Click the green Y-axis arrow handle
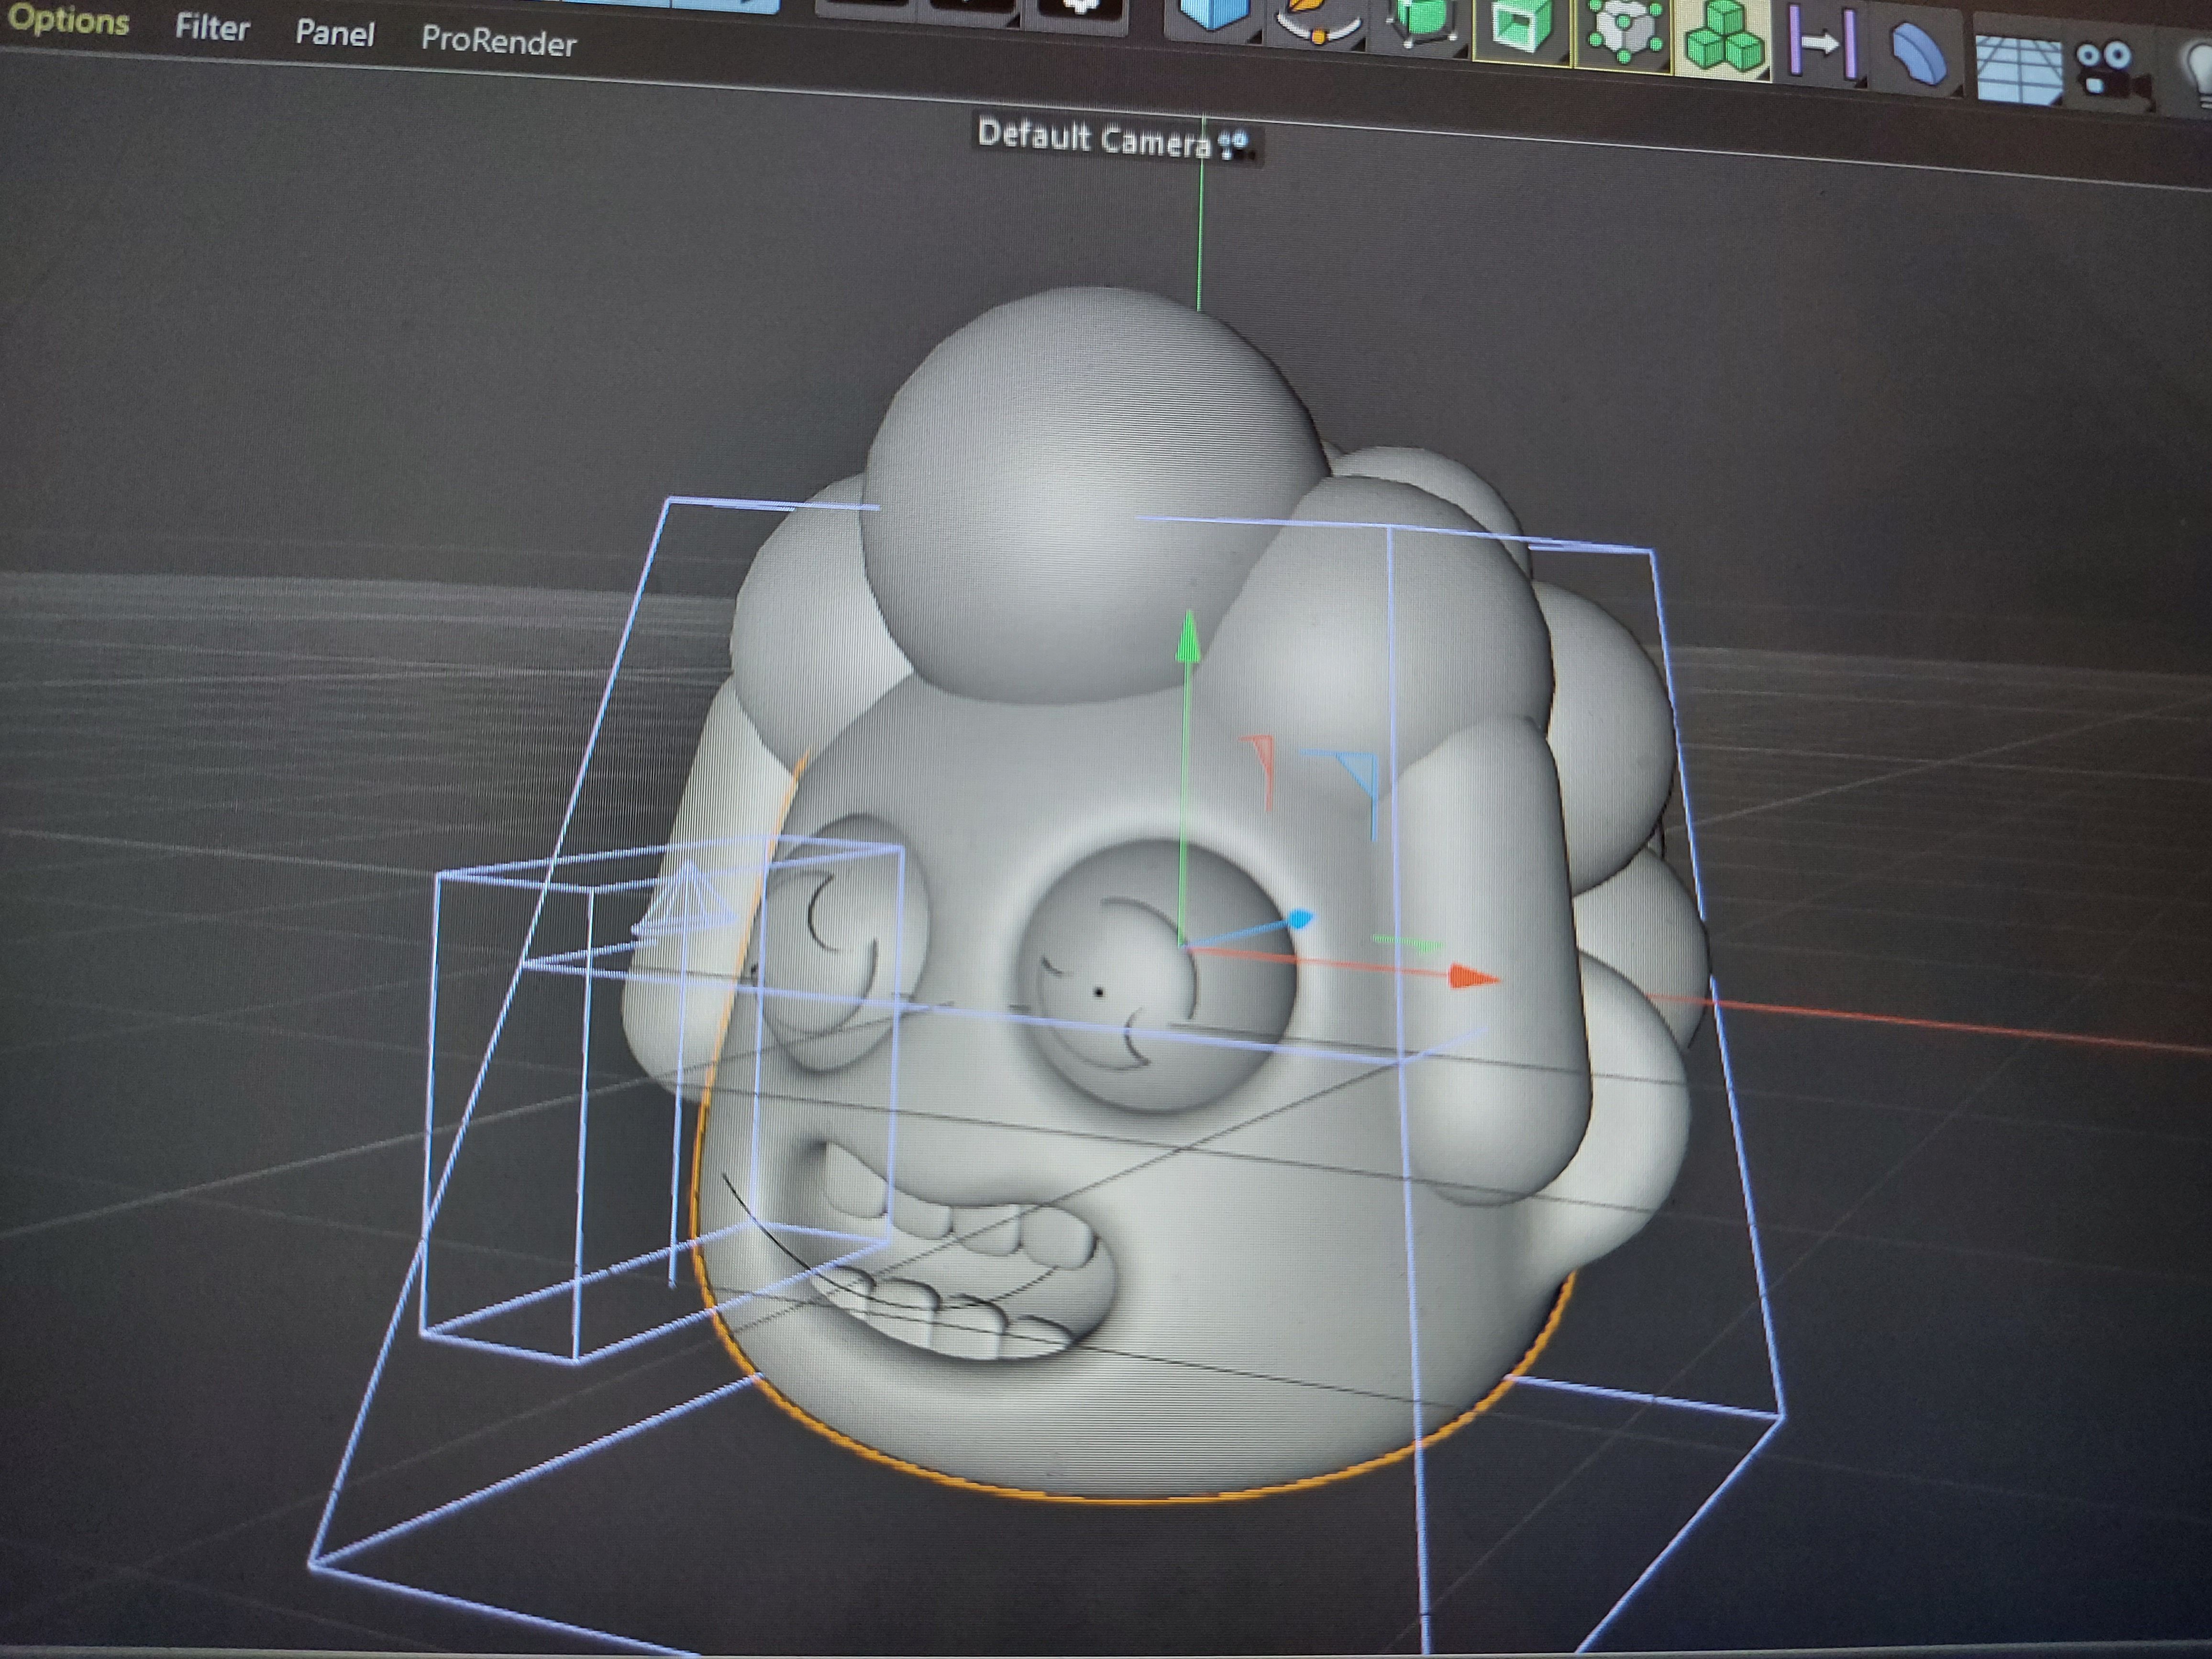The image size is (2212, 1659). click(1188, 637)
